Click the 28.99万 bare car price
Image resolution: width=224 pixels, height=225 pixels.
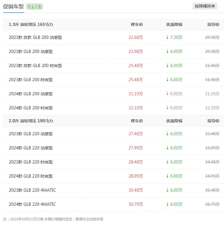tap(136, 176)
